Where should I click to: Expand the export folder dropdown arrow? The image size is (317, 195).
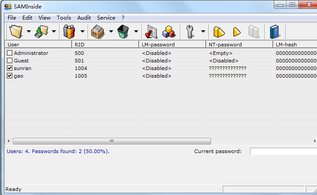pos(54,31)
